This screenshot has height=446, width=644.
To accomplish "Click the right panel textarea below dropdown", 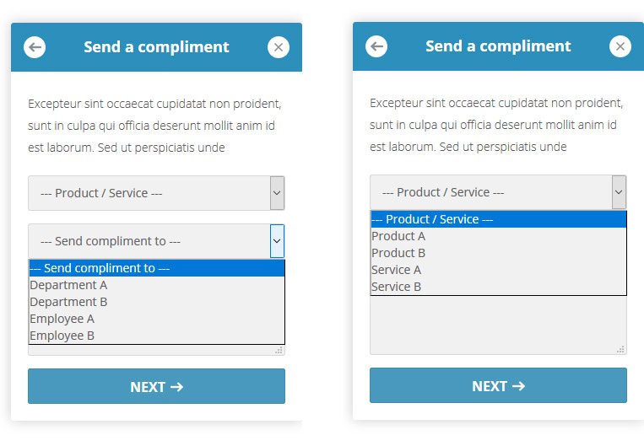I will (498, 325).
